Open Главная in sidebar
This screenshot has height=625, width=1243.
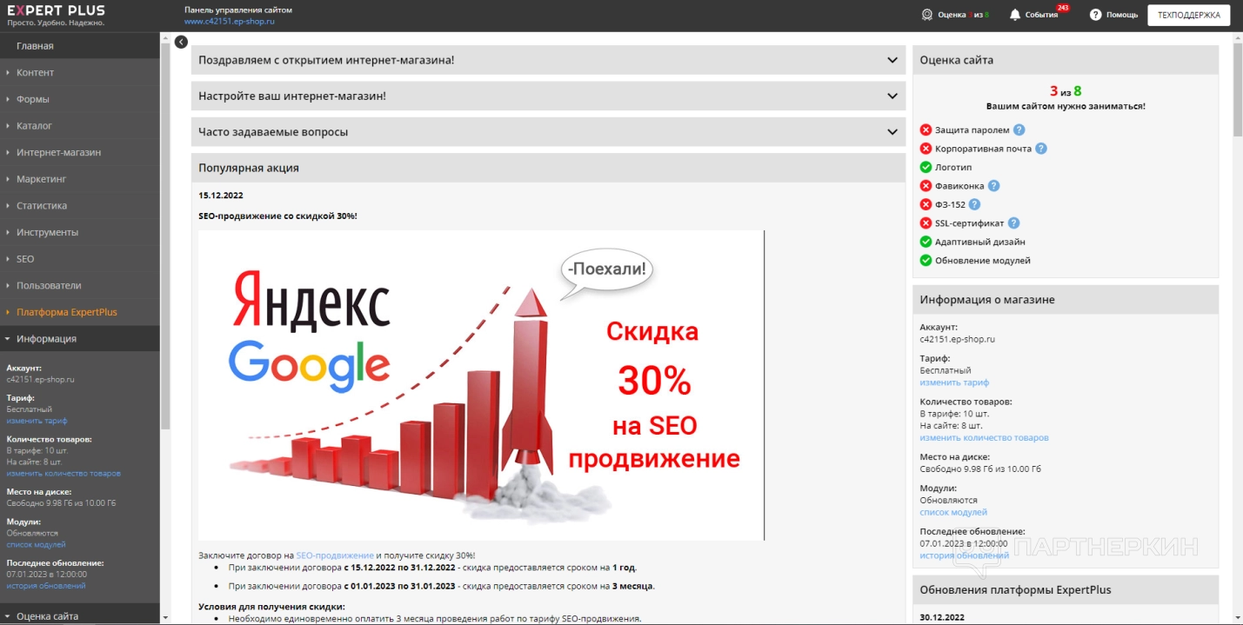[79, 46]
